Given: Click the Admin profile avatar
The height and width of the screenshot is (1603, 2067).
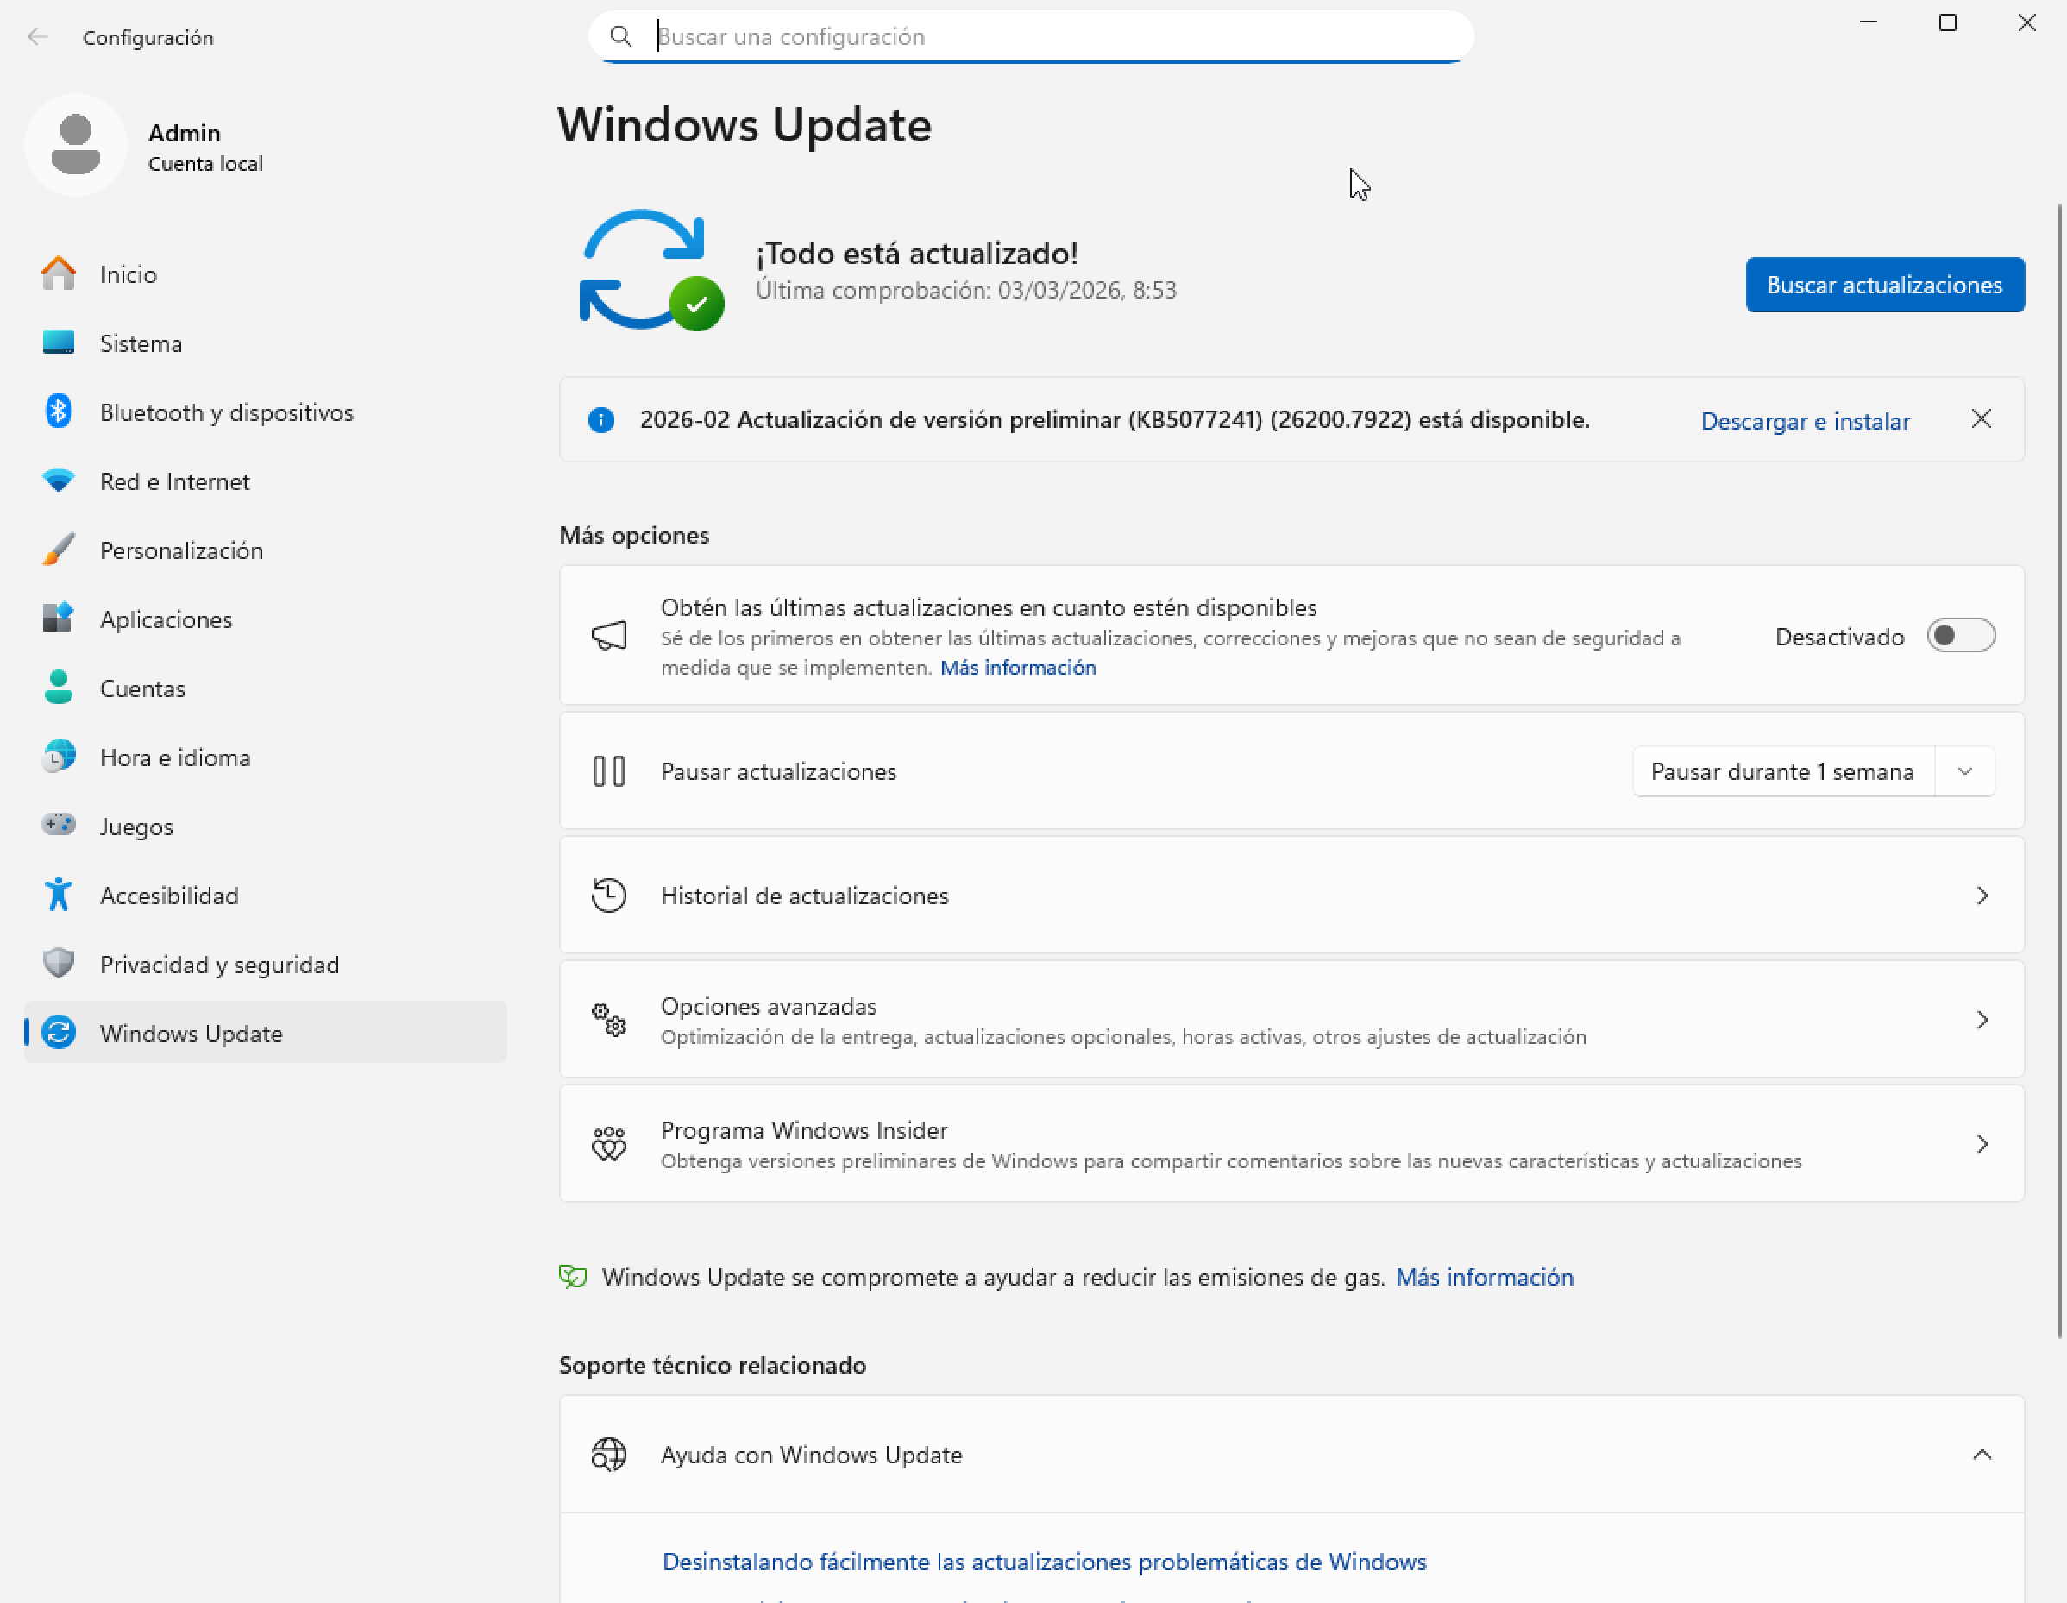Looking at the screenshot, I should click(76, 145).
